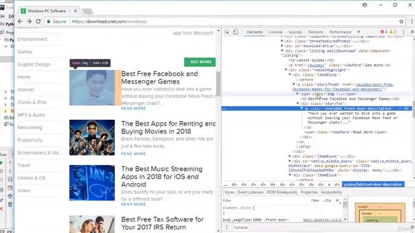The height and width of the screenshot is (233, 415).
Task: Open the DOM Breakpoints sub-tab
Action: click(x=282, y=192)
